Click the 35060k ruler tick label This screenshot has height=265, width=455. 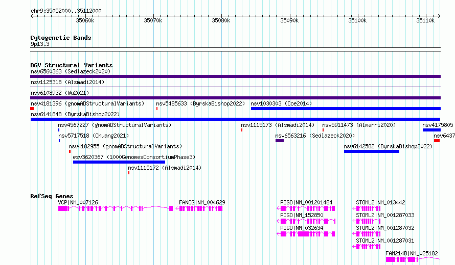point(85,20)
